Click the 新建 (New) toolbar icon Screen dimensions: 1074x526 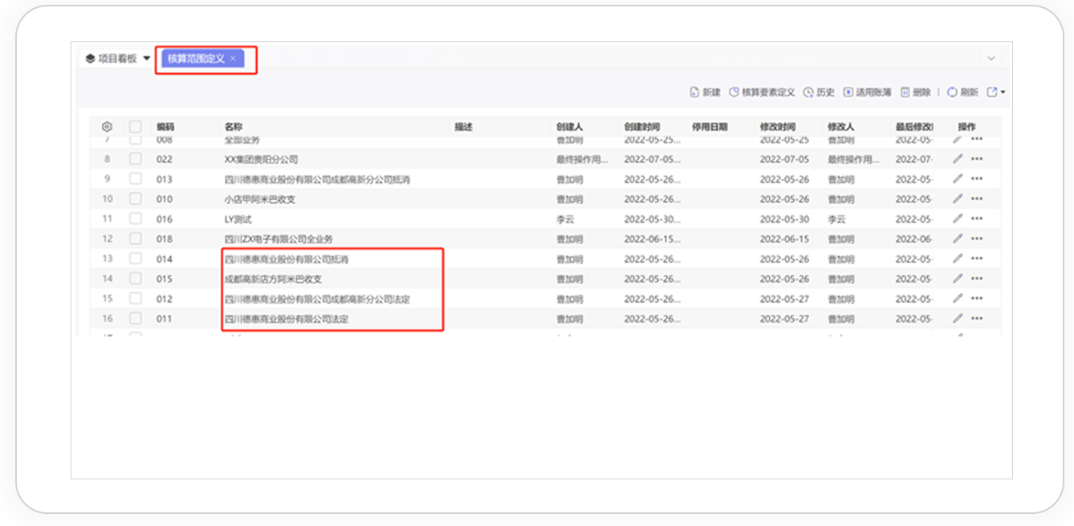pos(694,92)
